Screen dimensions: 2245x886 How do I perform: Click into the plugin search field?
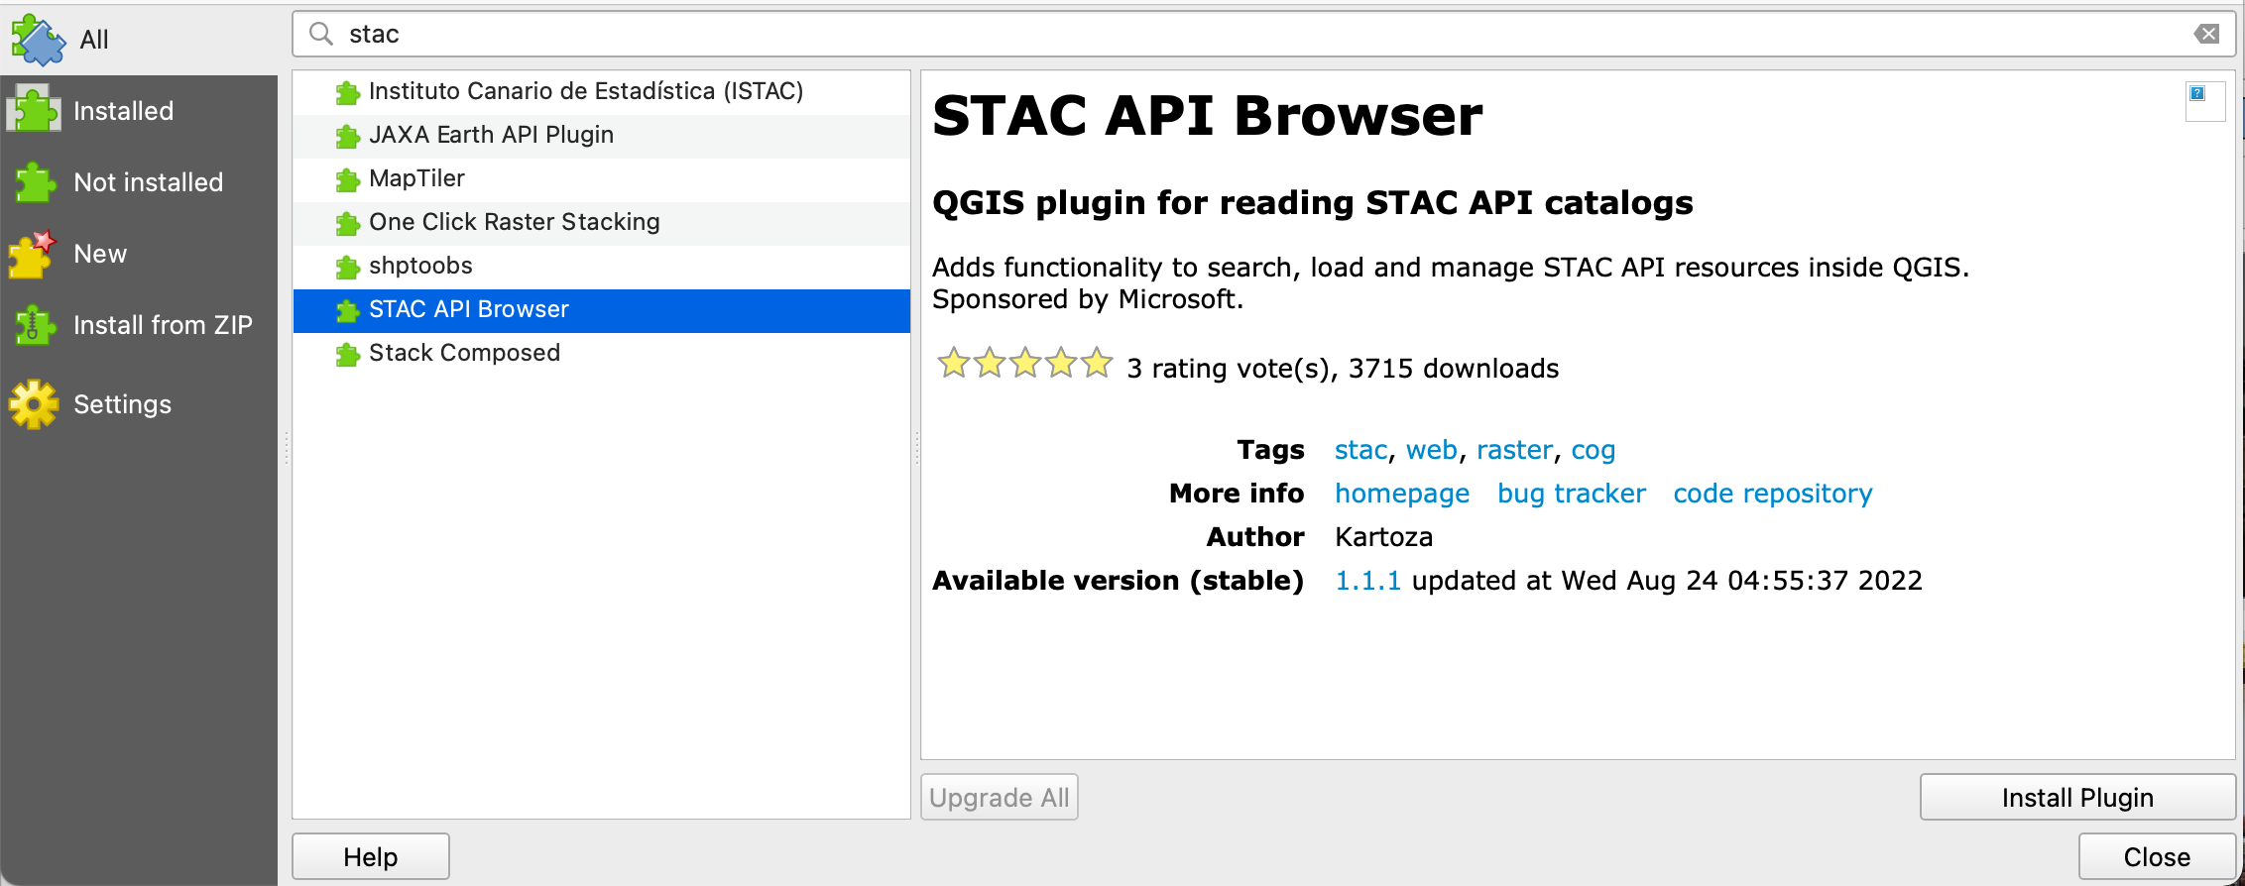tap(1262, 34)
